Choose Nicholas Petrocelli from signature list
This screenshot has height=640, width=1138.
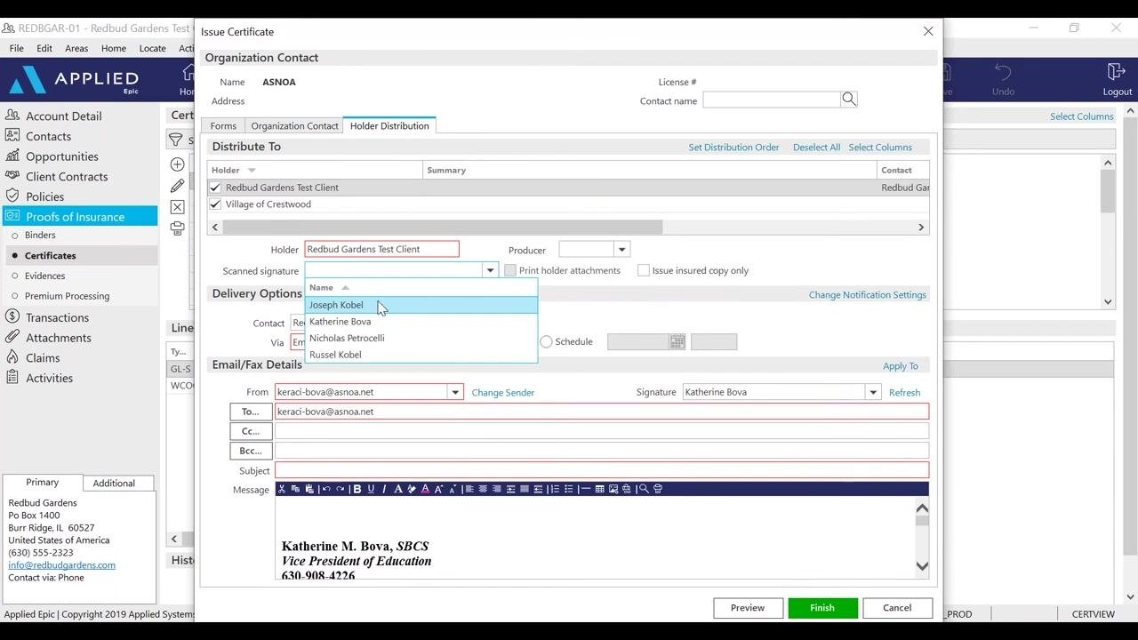tap(421, 338)
